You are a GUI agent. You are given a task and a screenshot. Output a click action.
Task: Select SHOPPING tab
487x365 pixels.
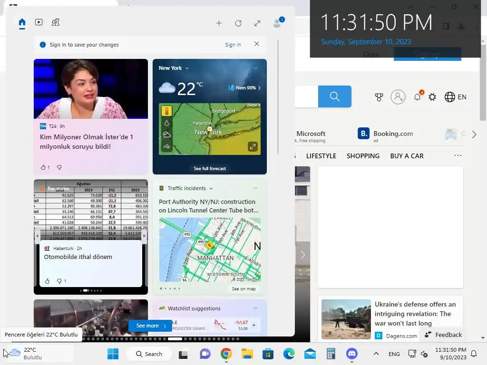pyautogui.click(x=363, y=156)
